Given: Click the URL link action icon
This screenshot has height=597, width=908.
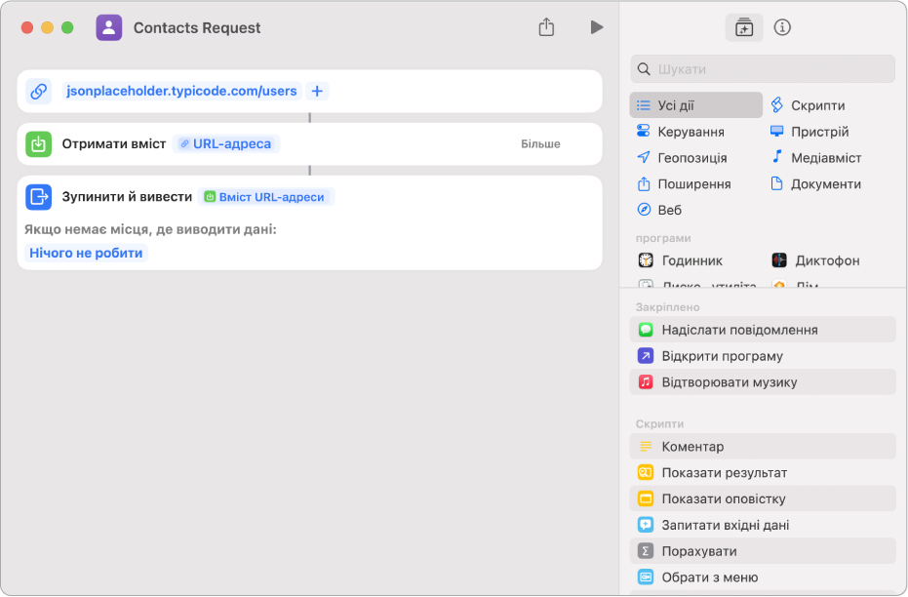Looking at the screenshot, I should click(39, 91).
